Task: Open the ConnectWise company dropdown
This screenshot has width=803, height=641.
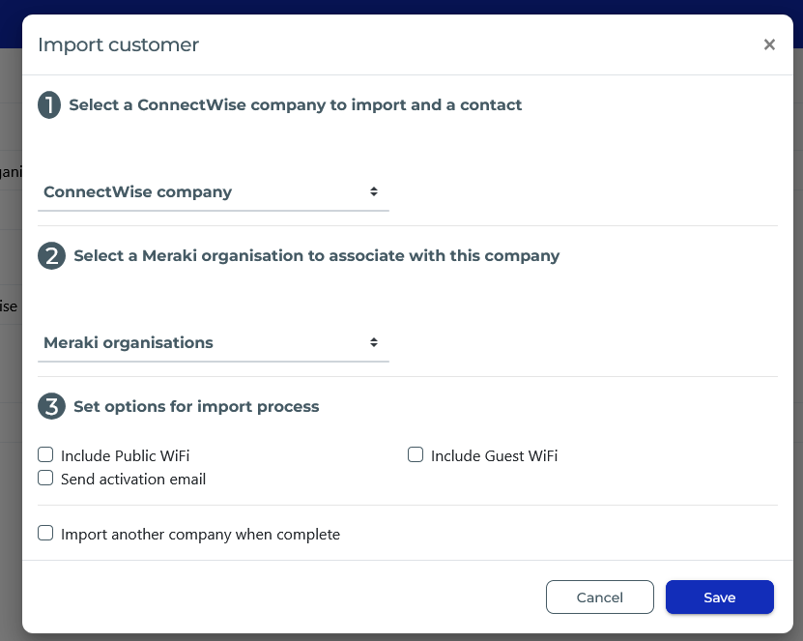Action: point(214,192)
